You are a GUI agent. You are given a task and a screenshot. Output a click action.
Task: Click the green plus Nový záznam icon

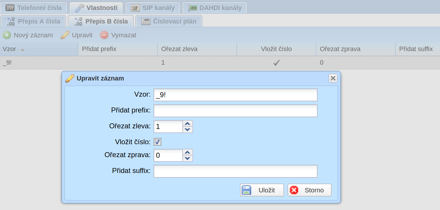click(7, 35)
